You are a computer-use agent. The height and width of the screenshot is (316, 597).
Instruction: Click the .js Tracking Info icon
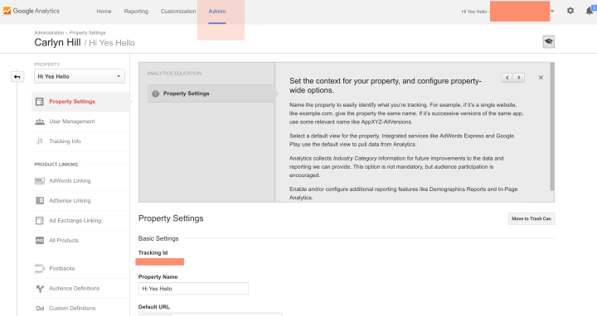40,141
